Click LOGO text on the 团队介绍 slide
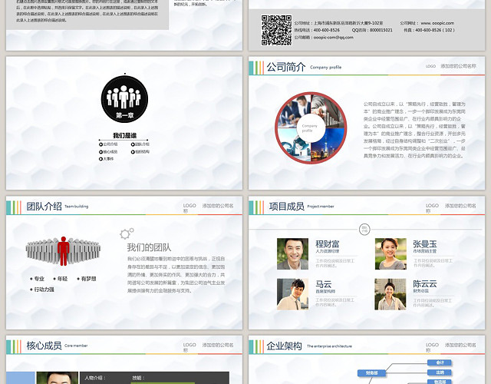491x384 pixels. (x=189, y=206)
